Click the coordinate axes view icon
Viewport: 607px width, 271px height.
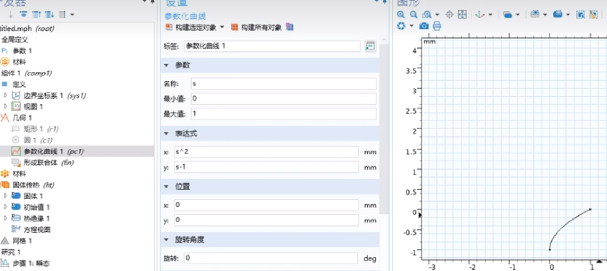[x=480, y=14]
